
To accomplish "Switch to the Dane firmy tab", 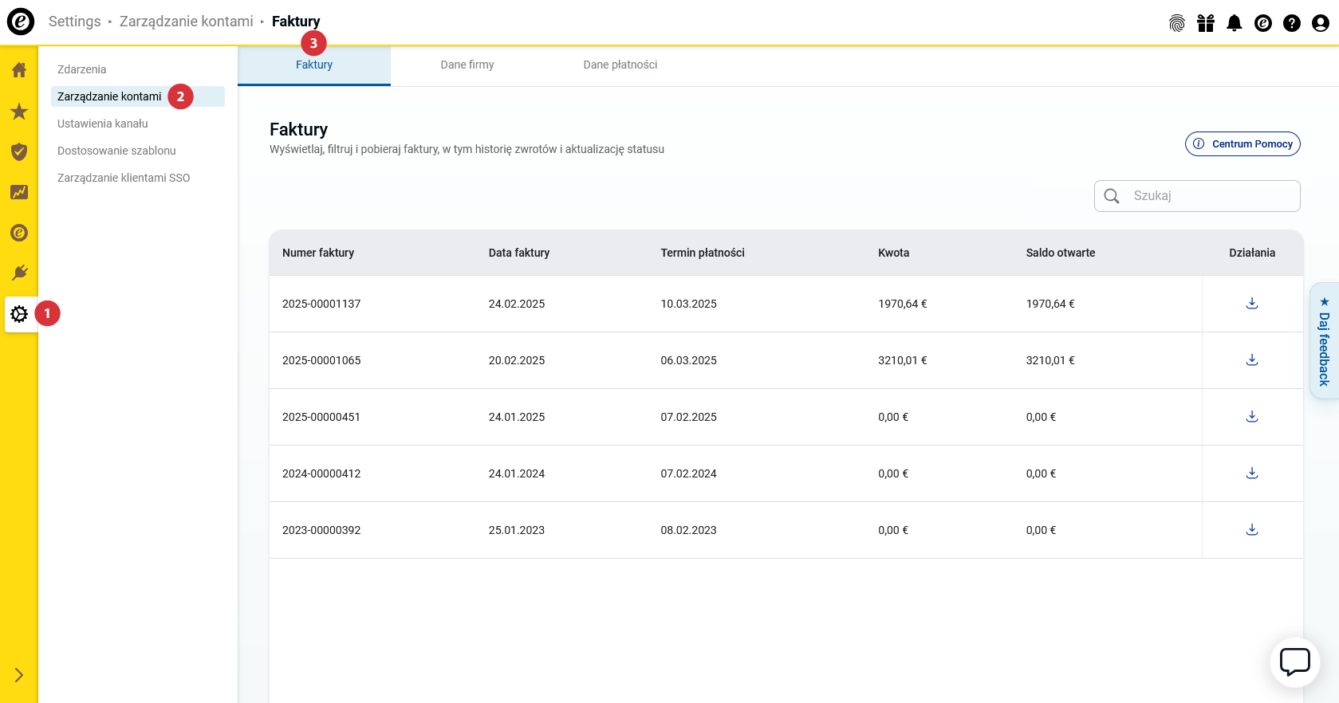I will 467,65.
